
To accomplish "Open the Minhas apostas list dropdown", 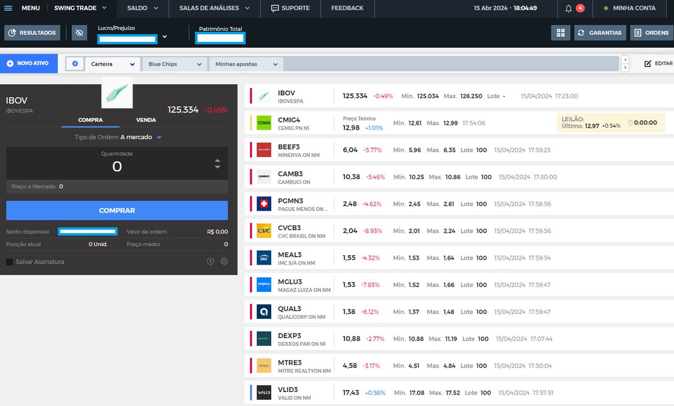I will [x=246, y=64].
